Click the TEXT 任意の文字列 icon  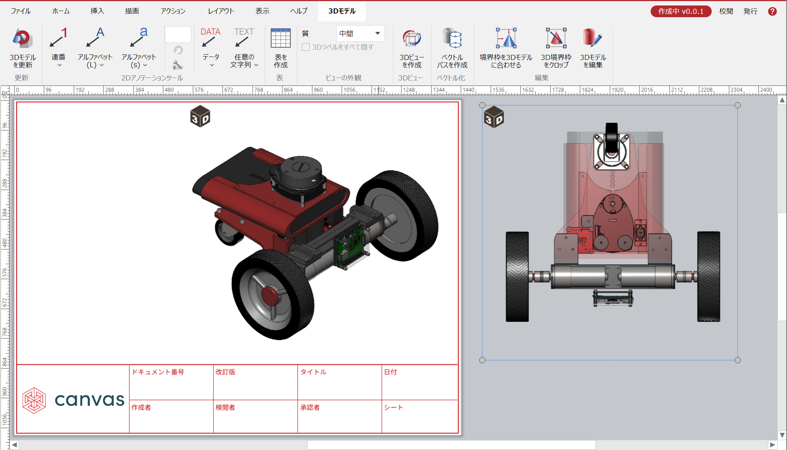(244, 38)
